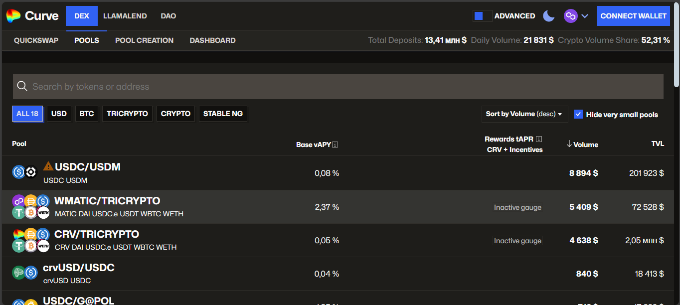This screenshot has width=680, height=305.
Task: Open Sort by Volume dropdown
Action: point(524,114)
